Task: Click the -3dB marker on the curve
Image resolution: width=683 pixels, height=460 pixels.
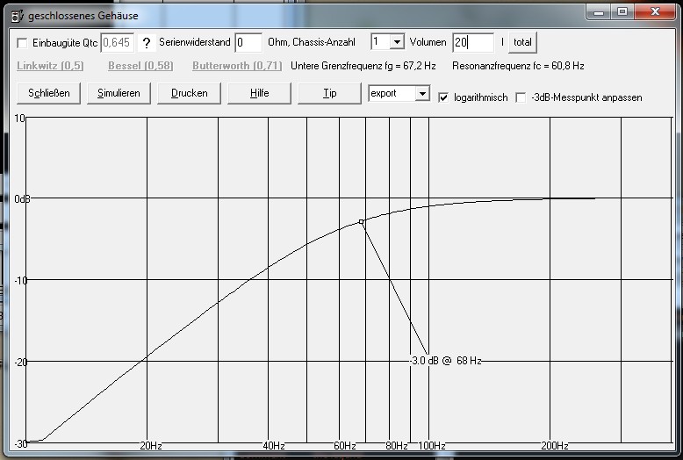Action: click(x=362, y=222)
